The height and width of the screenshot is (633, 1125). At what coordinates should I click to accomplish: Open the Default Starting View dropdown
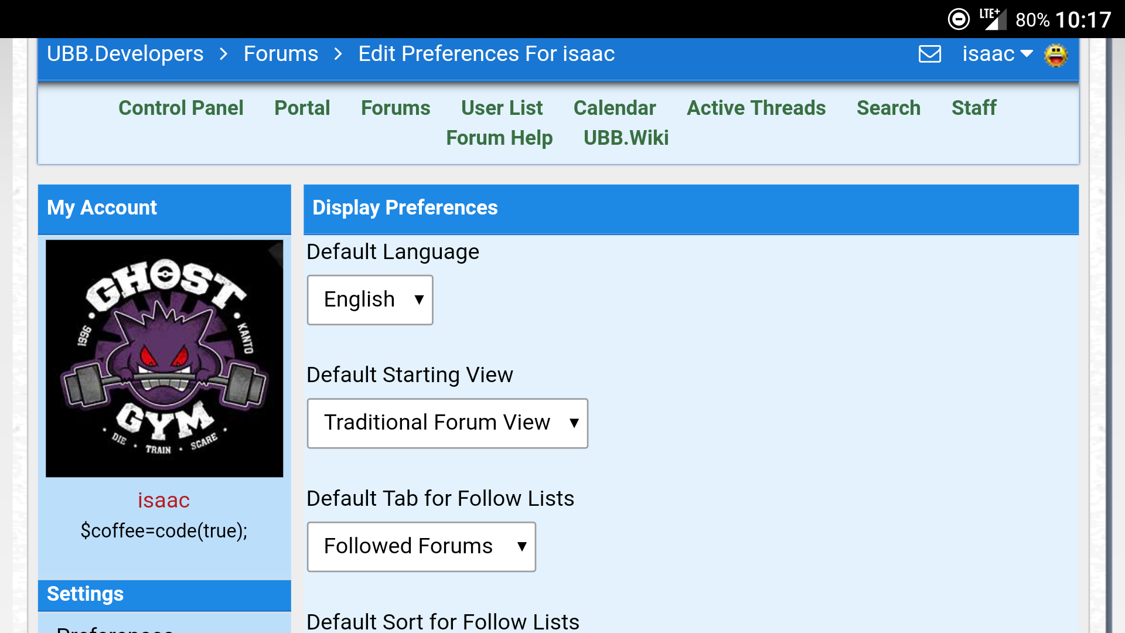[448, 423]
